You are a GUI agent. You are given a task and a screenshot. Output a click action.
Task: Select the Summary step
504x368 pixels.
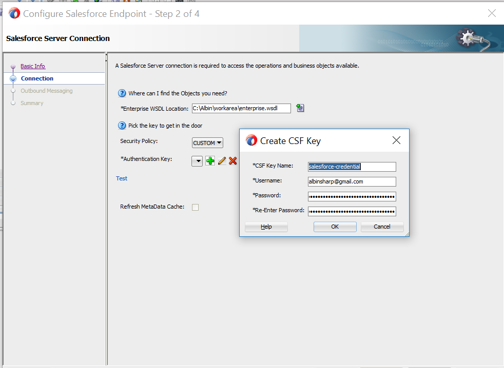[x=12, y=103]
